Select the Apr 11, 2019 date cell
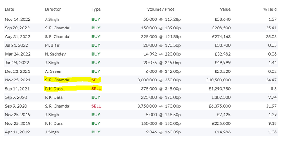This screenshot has height=144, width=287. pyautogui.click(x=17, y=132)
